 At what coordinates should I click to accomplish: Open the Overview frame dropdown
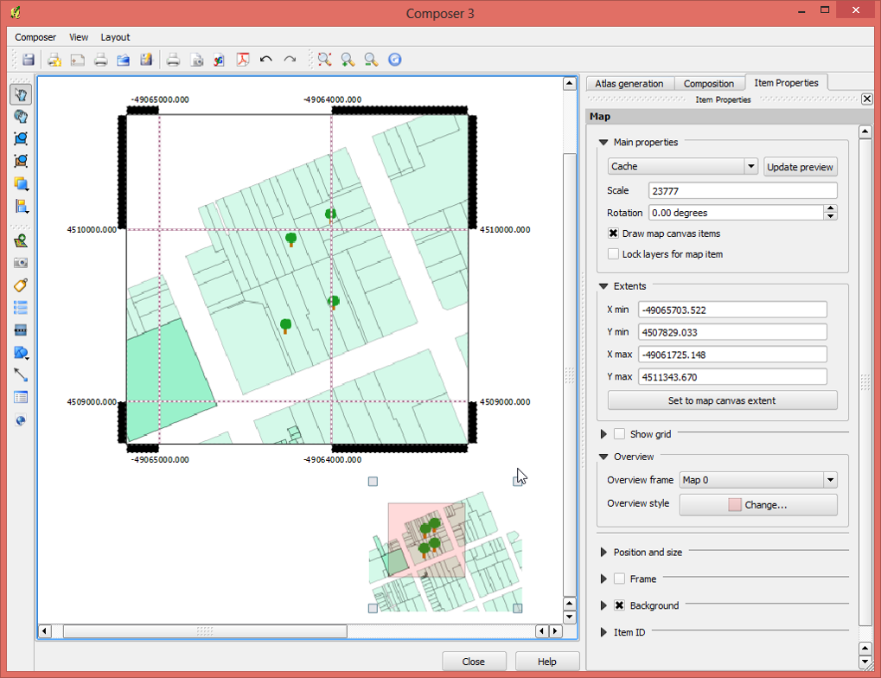point(830,480)
